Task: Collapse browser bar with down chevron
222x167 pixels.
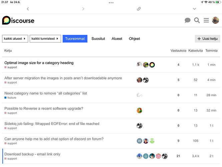Action: pos(194,9)
